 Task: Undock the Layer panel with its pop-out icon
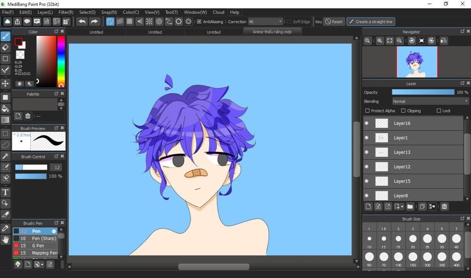coord(462,83)
